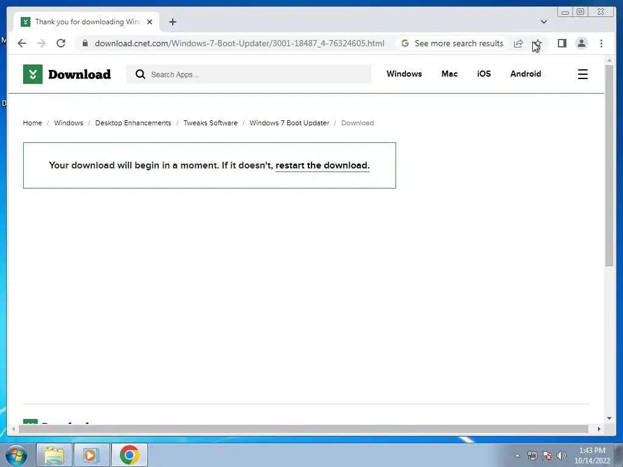Click the green Download logo icon
The width and height of the screenshot is (623, 467).
tap(33, 74)
